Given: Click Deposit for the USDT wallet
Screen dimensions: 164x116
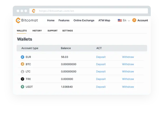Looking at the screenshot, I should click(x=101, y=87).
